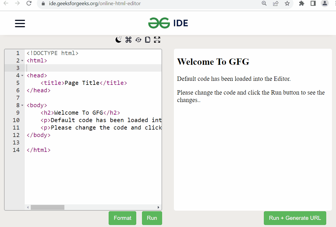Open the hamburger menu
Screen dimensions: 336x227
pos(20,24)
